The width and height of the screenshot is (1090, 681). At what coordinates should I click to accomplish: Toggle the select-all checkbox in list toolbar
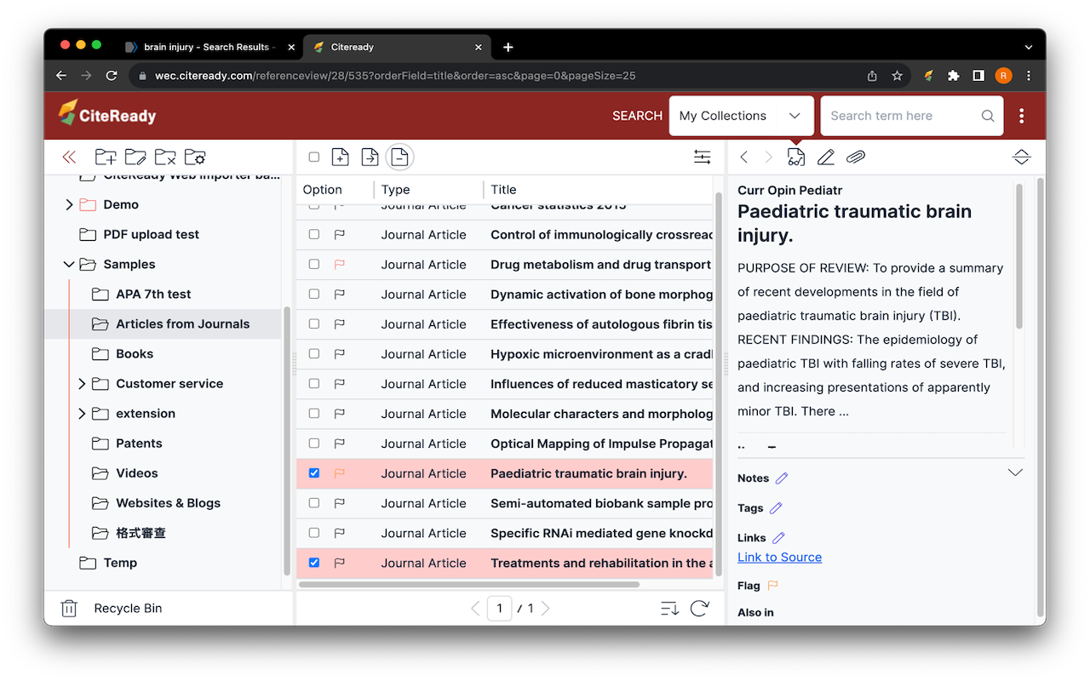point(314,157)
